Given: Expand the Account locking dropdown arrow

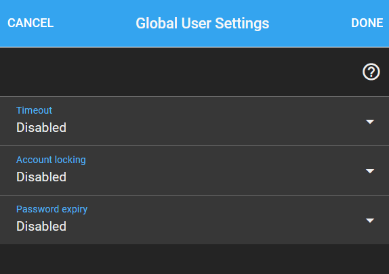Looking at the screenshot, I should pos(370,171).
